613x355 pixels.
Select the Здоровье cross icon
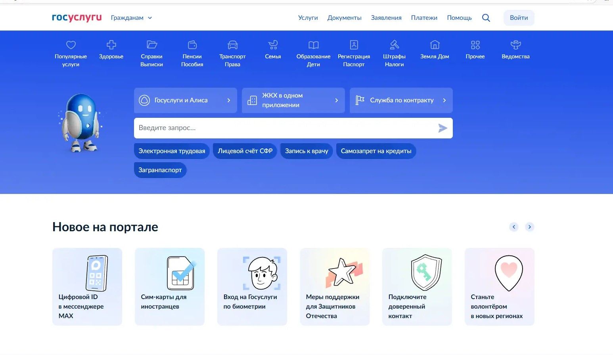coord(111,45)
